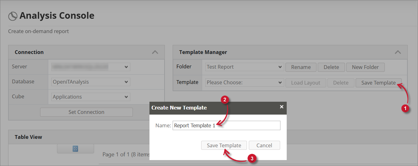Delete the selected folder
The height and width of the screenshot is (166, 418).
point(331,67)
